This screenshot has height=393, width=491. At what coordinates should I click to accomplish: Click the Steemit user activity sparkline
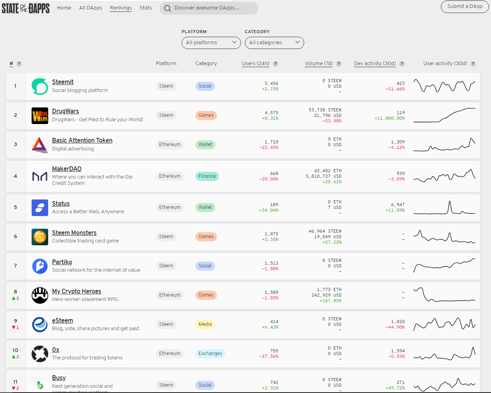point(444,86)
